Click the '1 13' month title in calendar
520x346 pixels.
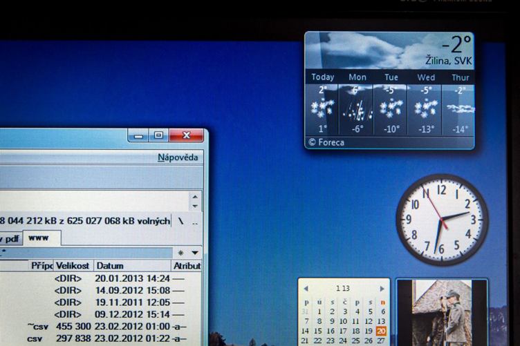[x=343, y=289]
